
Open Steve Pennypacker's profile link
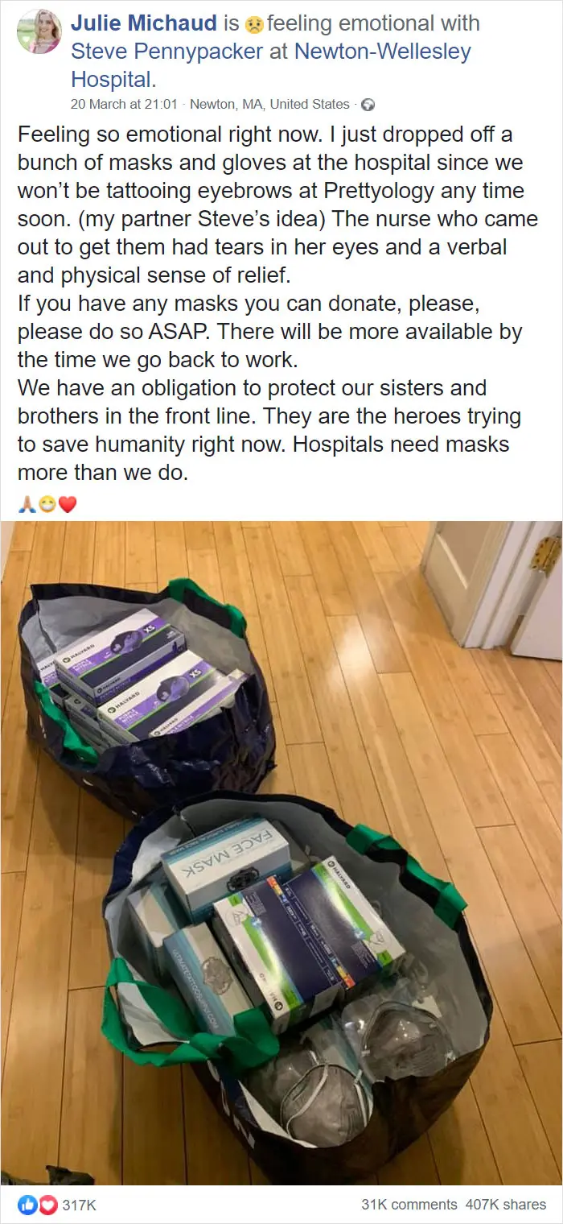coord(166,52)
